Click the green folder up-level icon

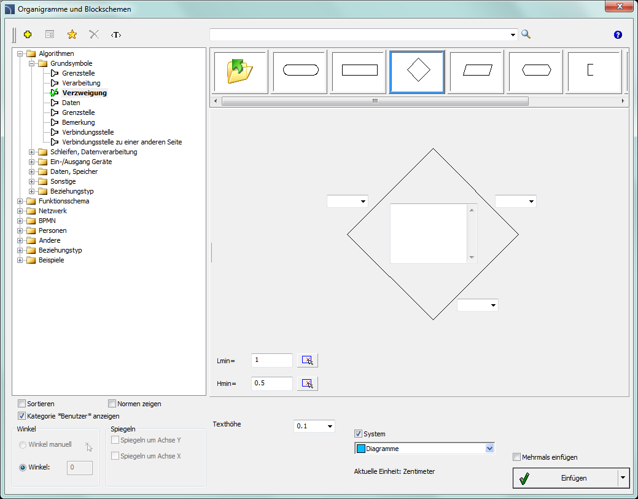(240, 71)
